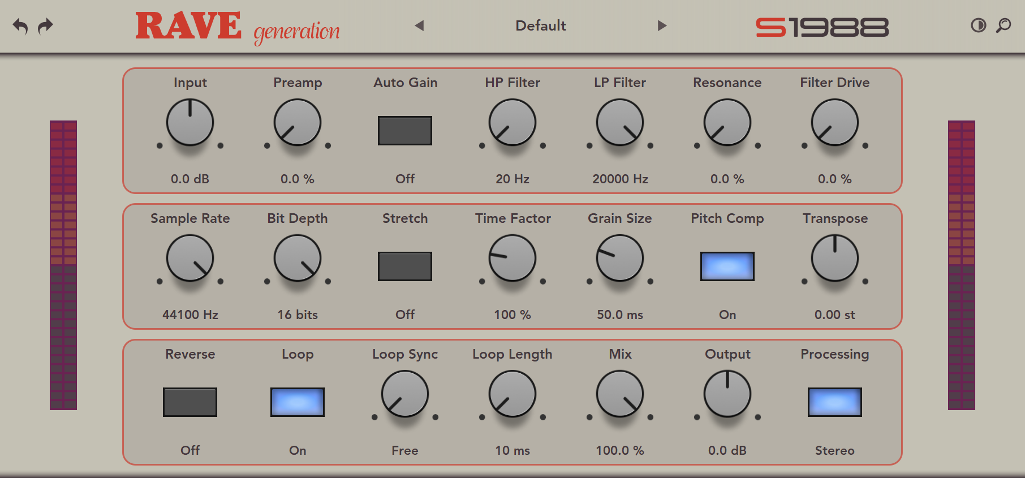The image size is (1025, 478).
Task: Select the previous preset arrow
Action: pos(419,25)
